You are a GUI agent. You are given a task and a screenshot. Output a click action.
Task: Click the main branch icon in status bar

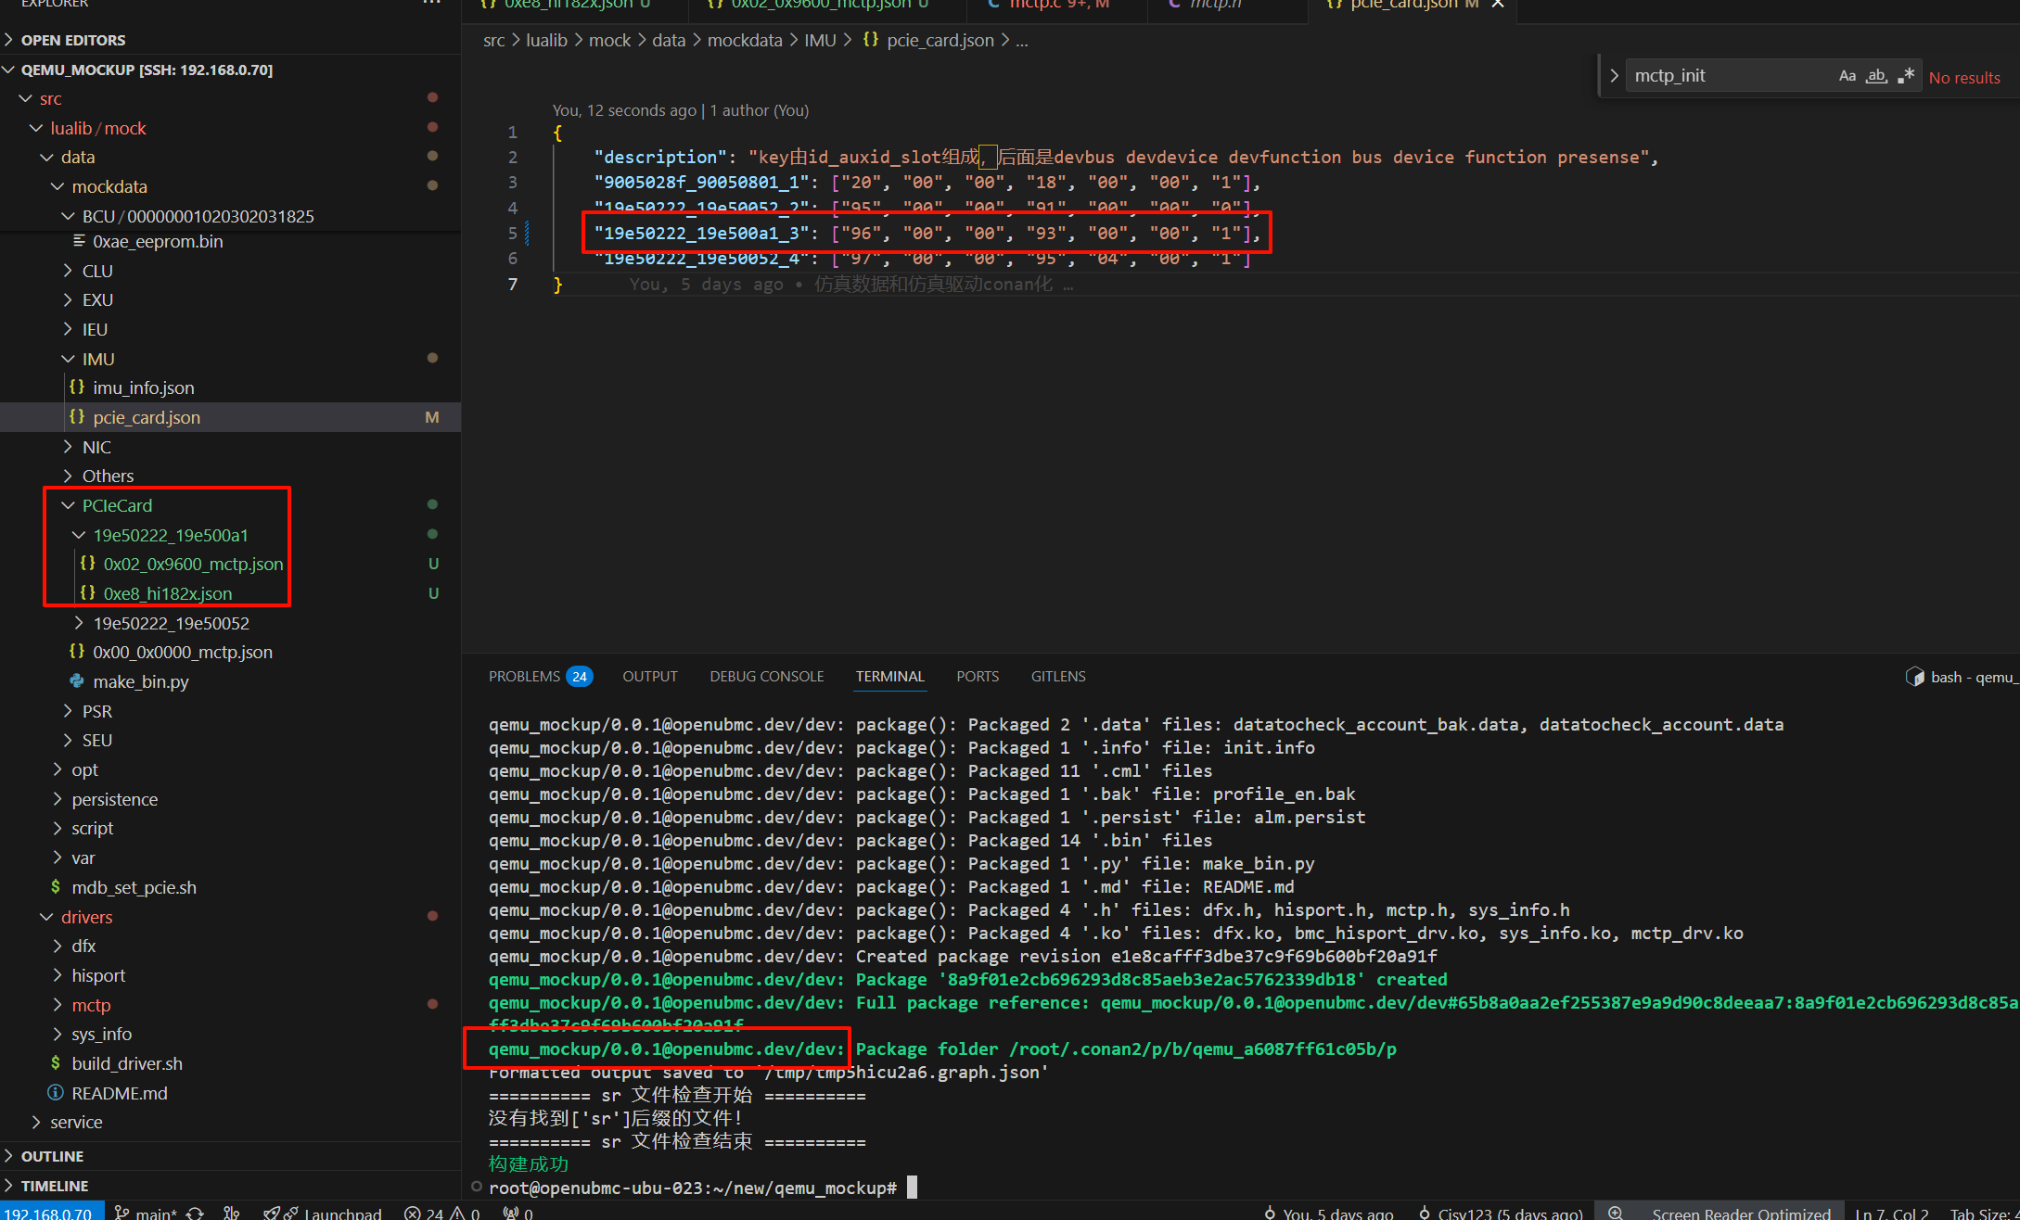pyautogui.click(x=122, y=1213)
